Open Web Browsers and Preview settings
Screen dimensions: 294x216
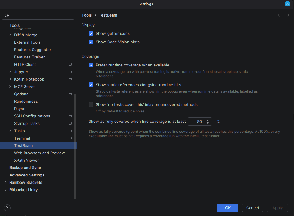pos(39,153)
